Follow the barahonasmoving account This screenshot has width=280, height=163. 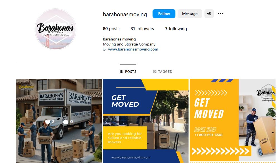164,14
